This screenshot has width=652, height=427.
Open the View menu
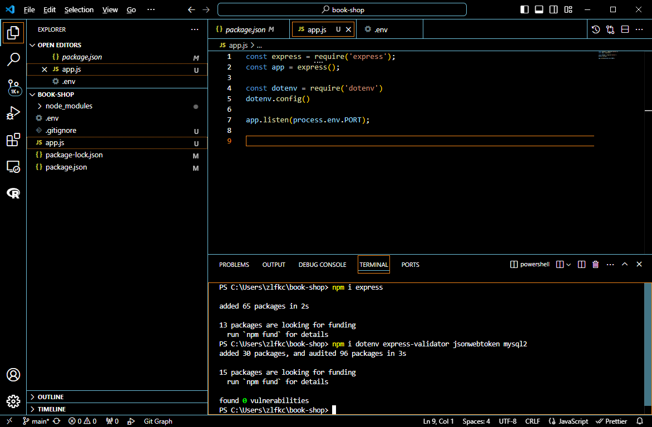click(110, 9)
